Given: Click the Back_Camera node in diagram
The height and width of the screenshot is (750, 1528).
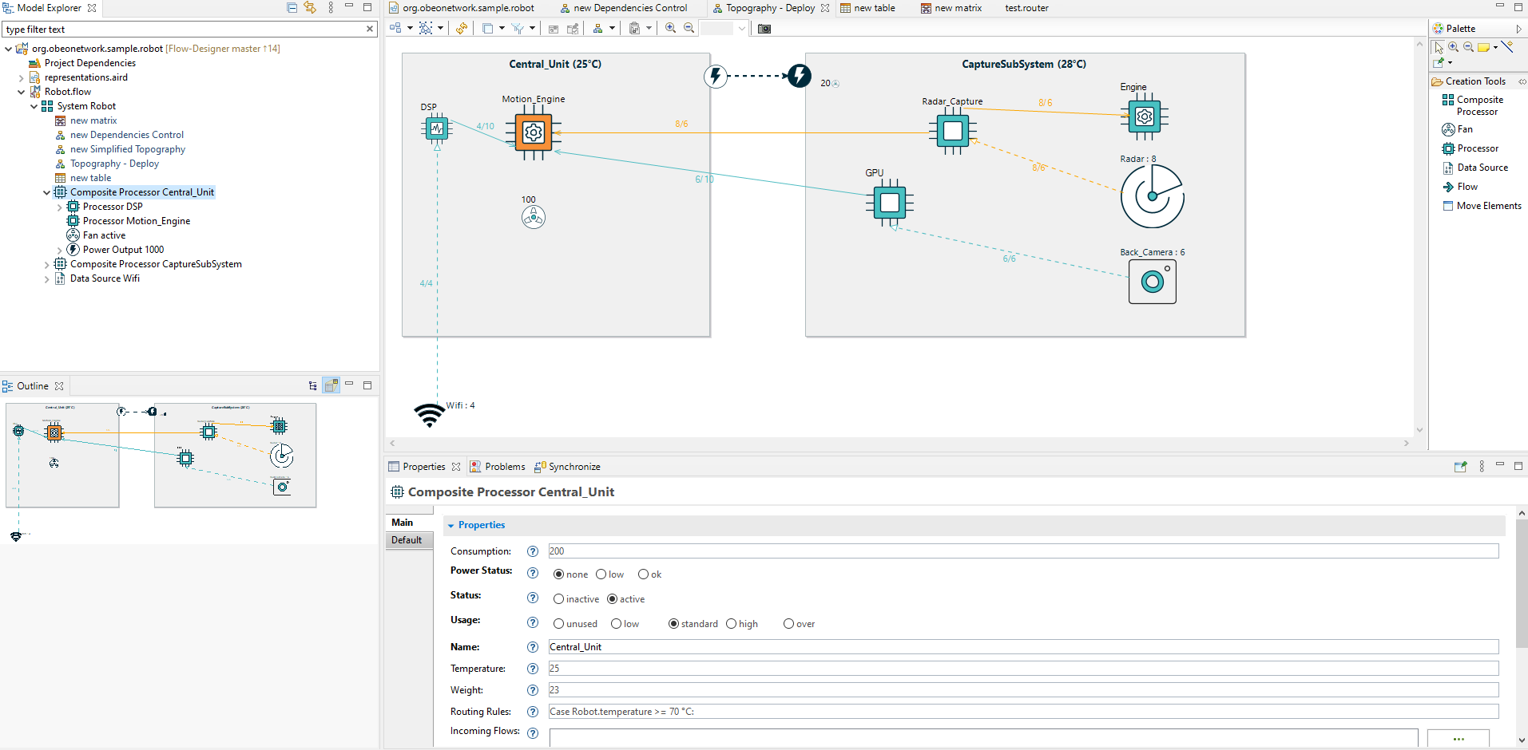Looking at the screenshot, I should 1152,282.
